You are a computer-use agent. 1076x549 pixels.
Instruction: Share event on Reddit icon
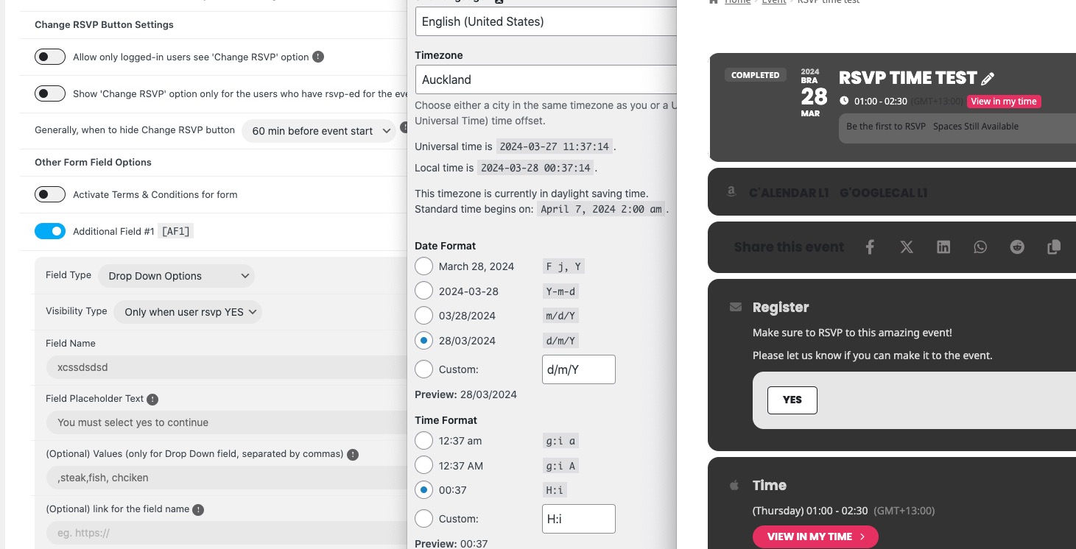1017,247
